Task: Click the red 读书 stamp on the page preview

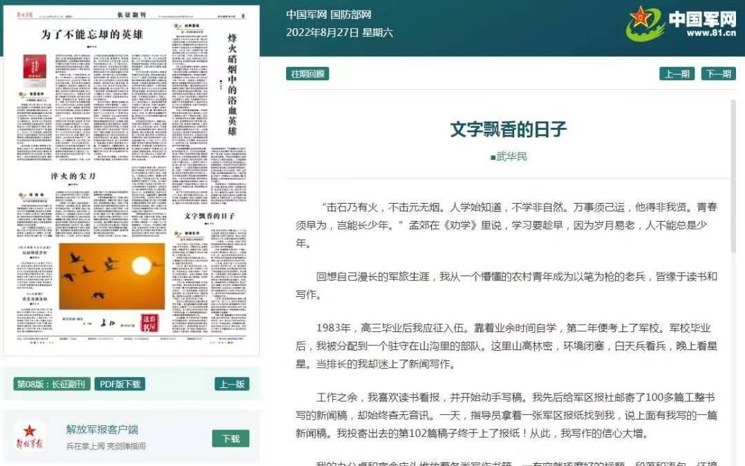Action: (x=150, y=323)
